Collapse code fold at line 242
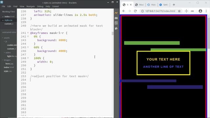This screenshot has height=118, width=210. click(28, 36)
